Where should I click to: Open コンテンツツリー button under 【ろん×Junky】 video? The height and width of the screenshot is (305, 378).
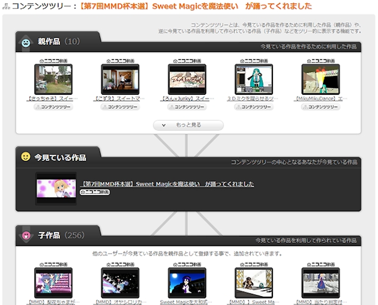point(187,107)
